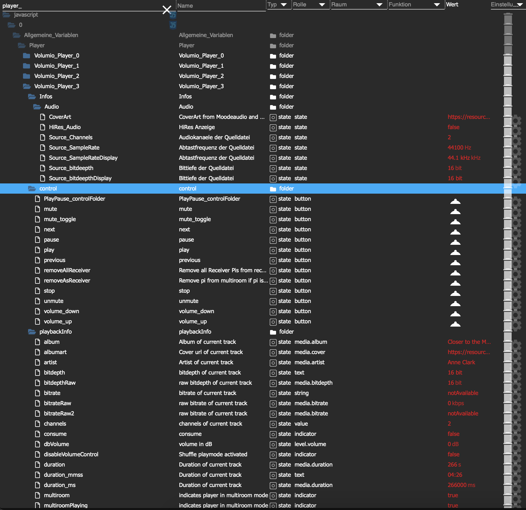526x510 pixels.
Task: Collapse the Allgemeine_Variablen folder
Action: tap(16, 35)
